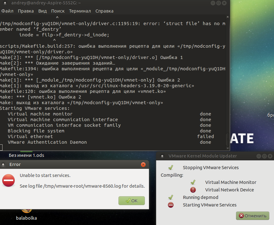Click the 'Starting VMware services:' terminal line
274x225 pixels.
[35, 108]
